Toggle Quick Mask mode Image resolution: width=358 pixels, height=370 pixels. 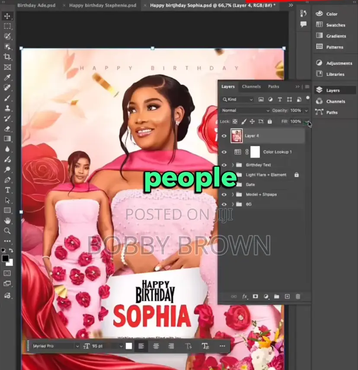[7, 273]
